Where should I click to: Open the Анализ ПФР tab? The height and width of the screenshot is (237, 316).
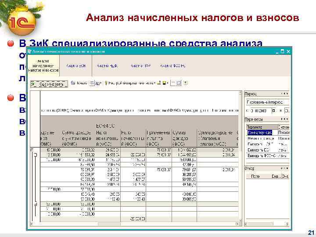[141, 66]
